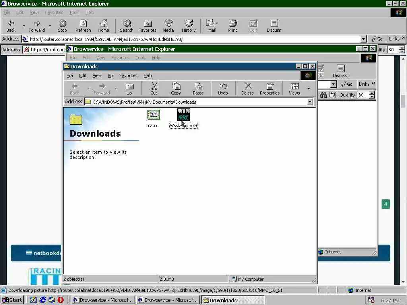Click the binoculars find icon beside Quality
Screen dimensions: 407x305
coord(324,95)
